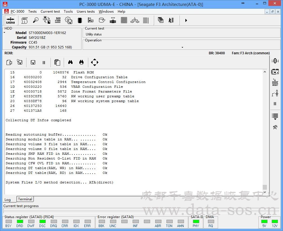This screenshot has height=231, width=283.
Task: Click the 9600/57600 baud rate icon
Action: pos(58,20)
